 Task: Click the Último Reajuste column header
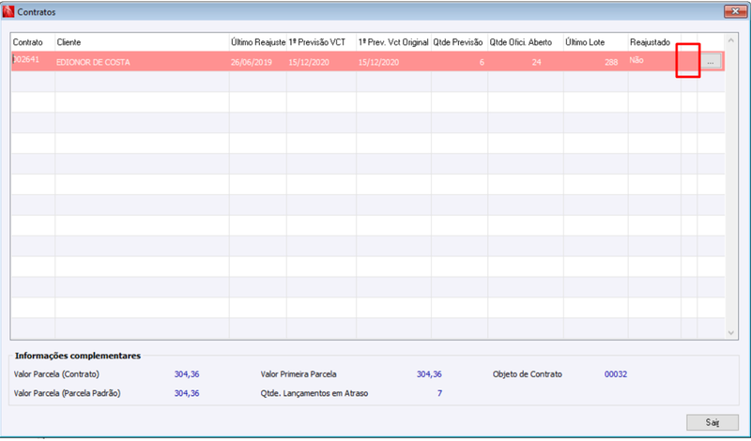pyautogui.click(x=258, y=42)
